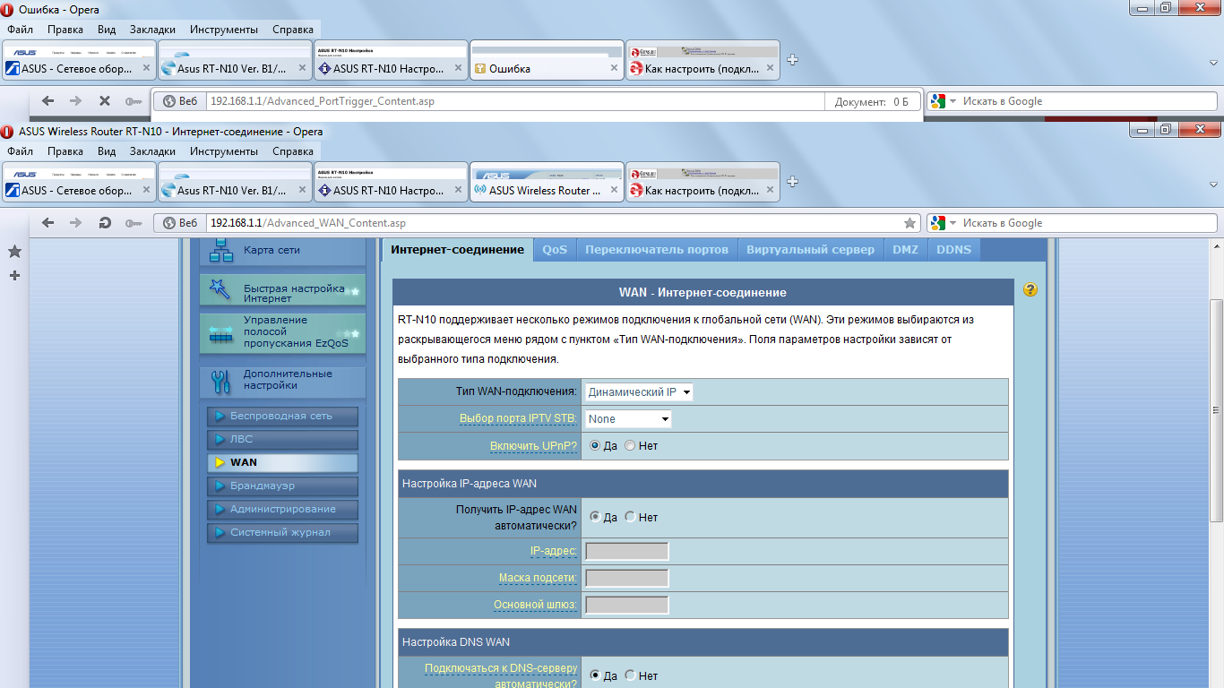Viewport: 1224px width, 688px height.
Task: Click Включить UPnP? help link
Action: 533,446
